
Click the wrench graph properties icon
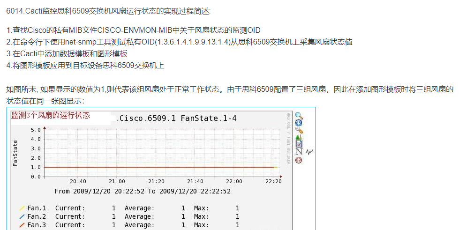(x=299, y=130)
